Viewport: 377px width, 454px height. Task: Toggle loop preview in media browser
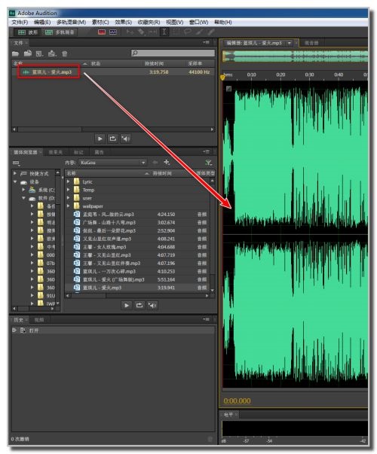point(139,305)
